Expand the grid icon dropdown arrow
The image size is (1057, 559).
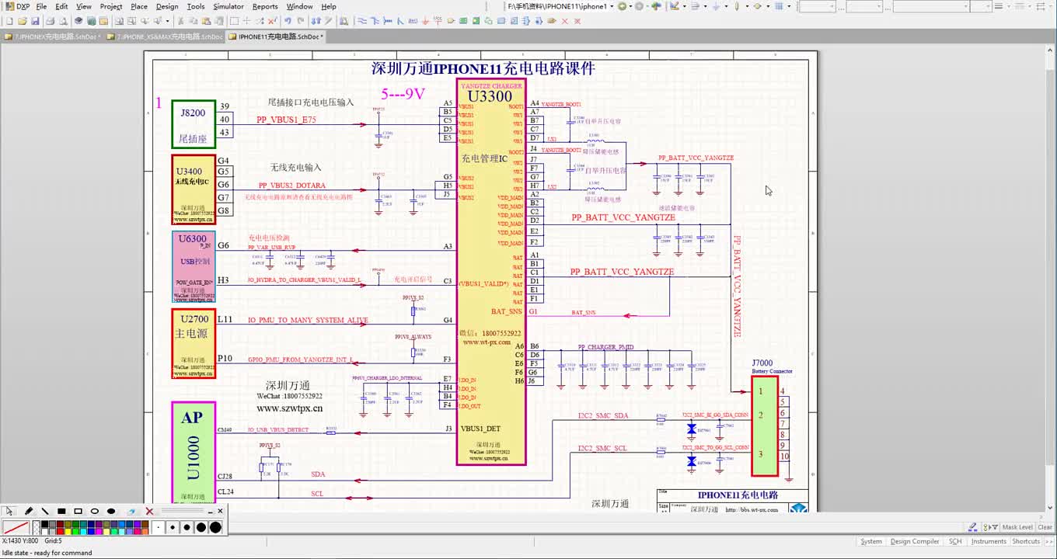789,7
